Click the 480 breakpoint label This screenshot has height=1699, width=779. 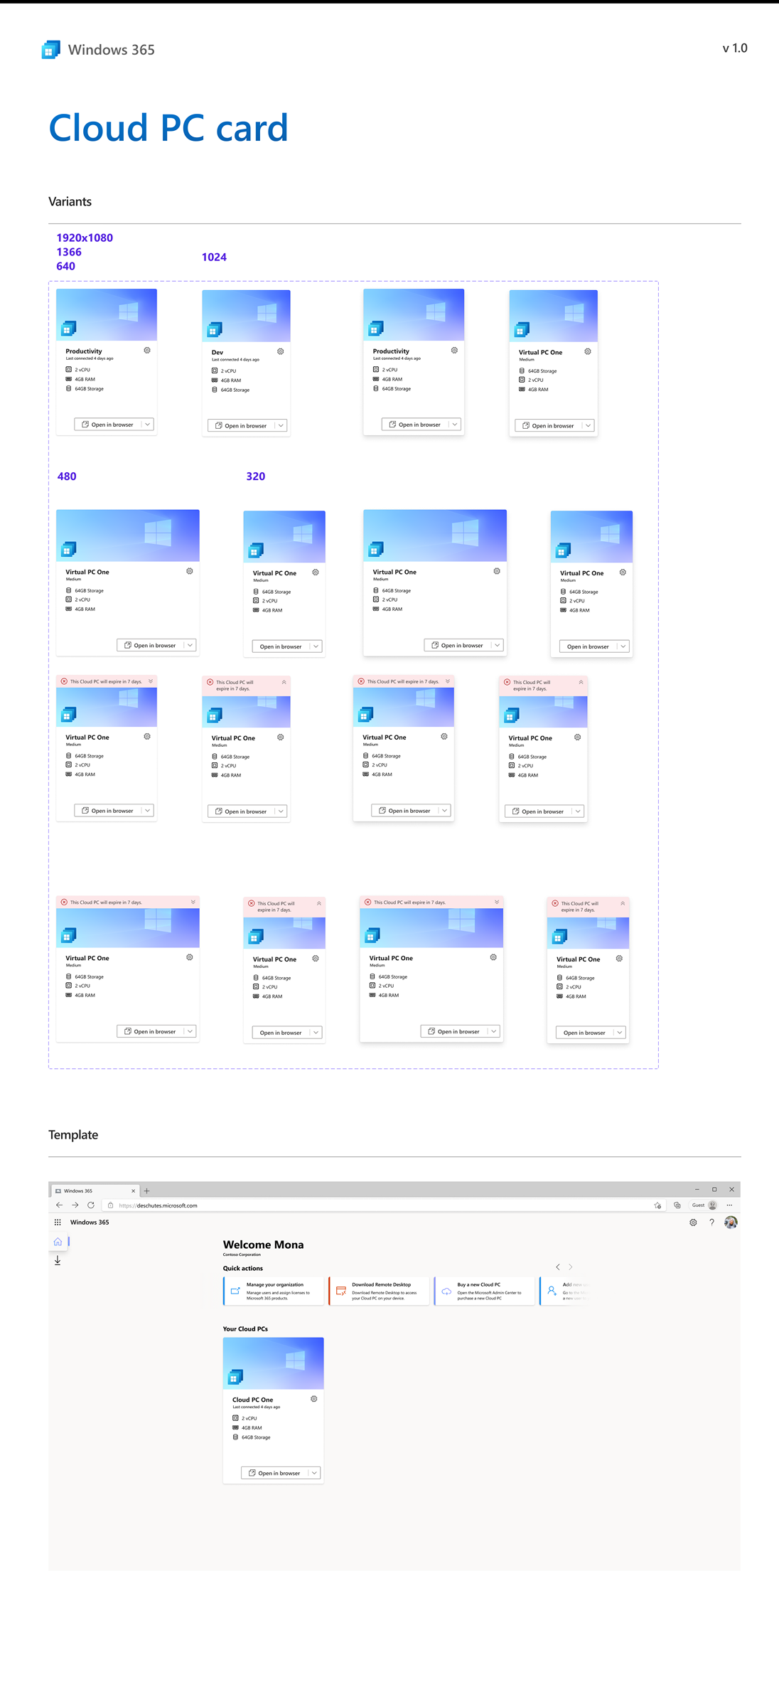click(x=67, y=476)
